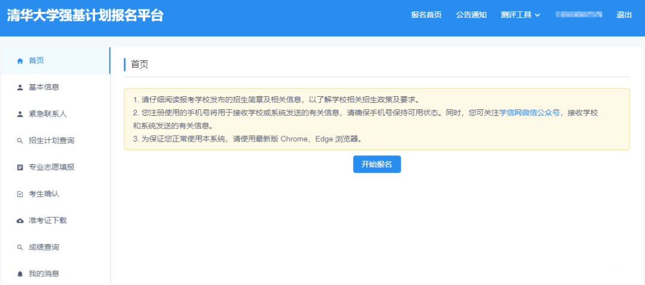Viewport: 645px width, 285px height.
Task: Click the blurred username in header
Action: 578,15
